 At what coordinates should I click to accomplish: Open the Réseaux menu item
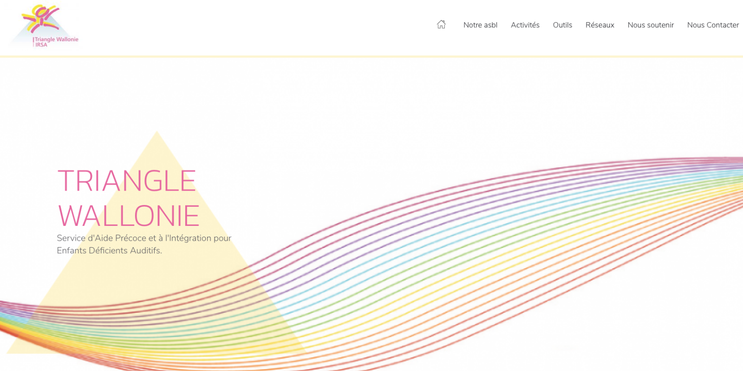(600, 25)
